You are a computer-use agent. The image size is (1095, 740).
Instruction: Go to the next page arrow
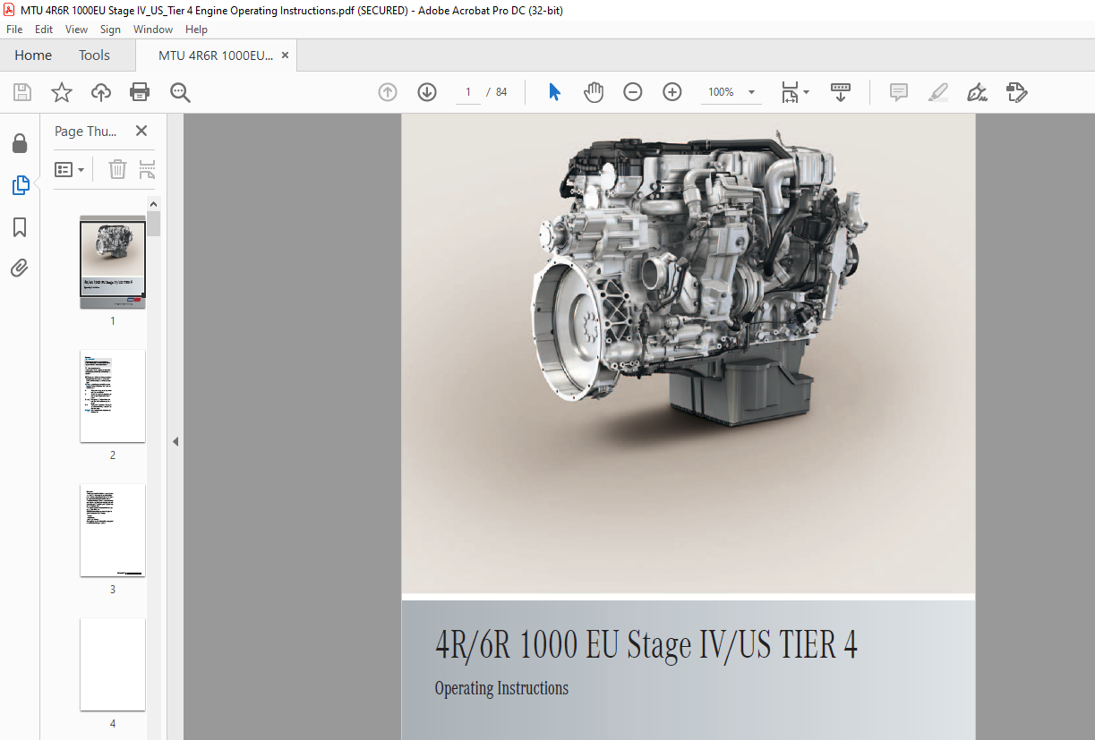click(x=427, y=92)
